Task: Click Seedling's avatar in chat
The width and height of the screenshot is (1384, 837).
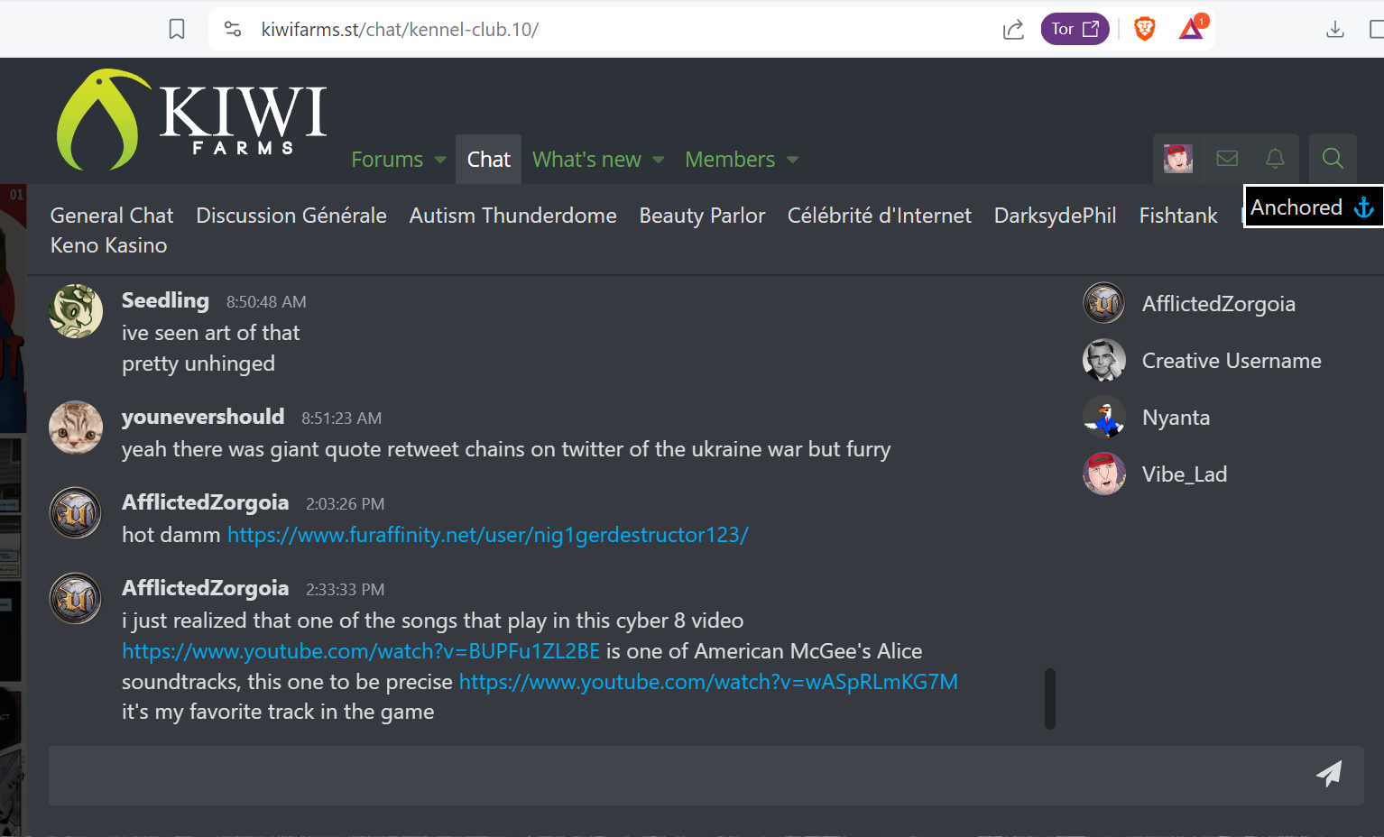Action: point(76,311)
